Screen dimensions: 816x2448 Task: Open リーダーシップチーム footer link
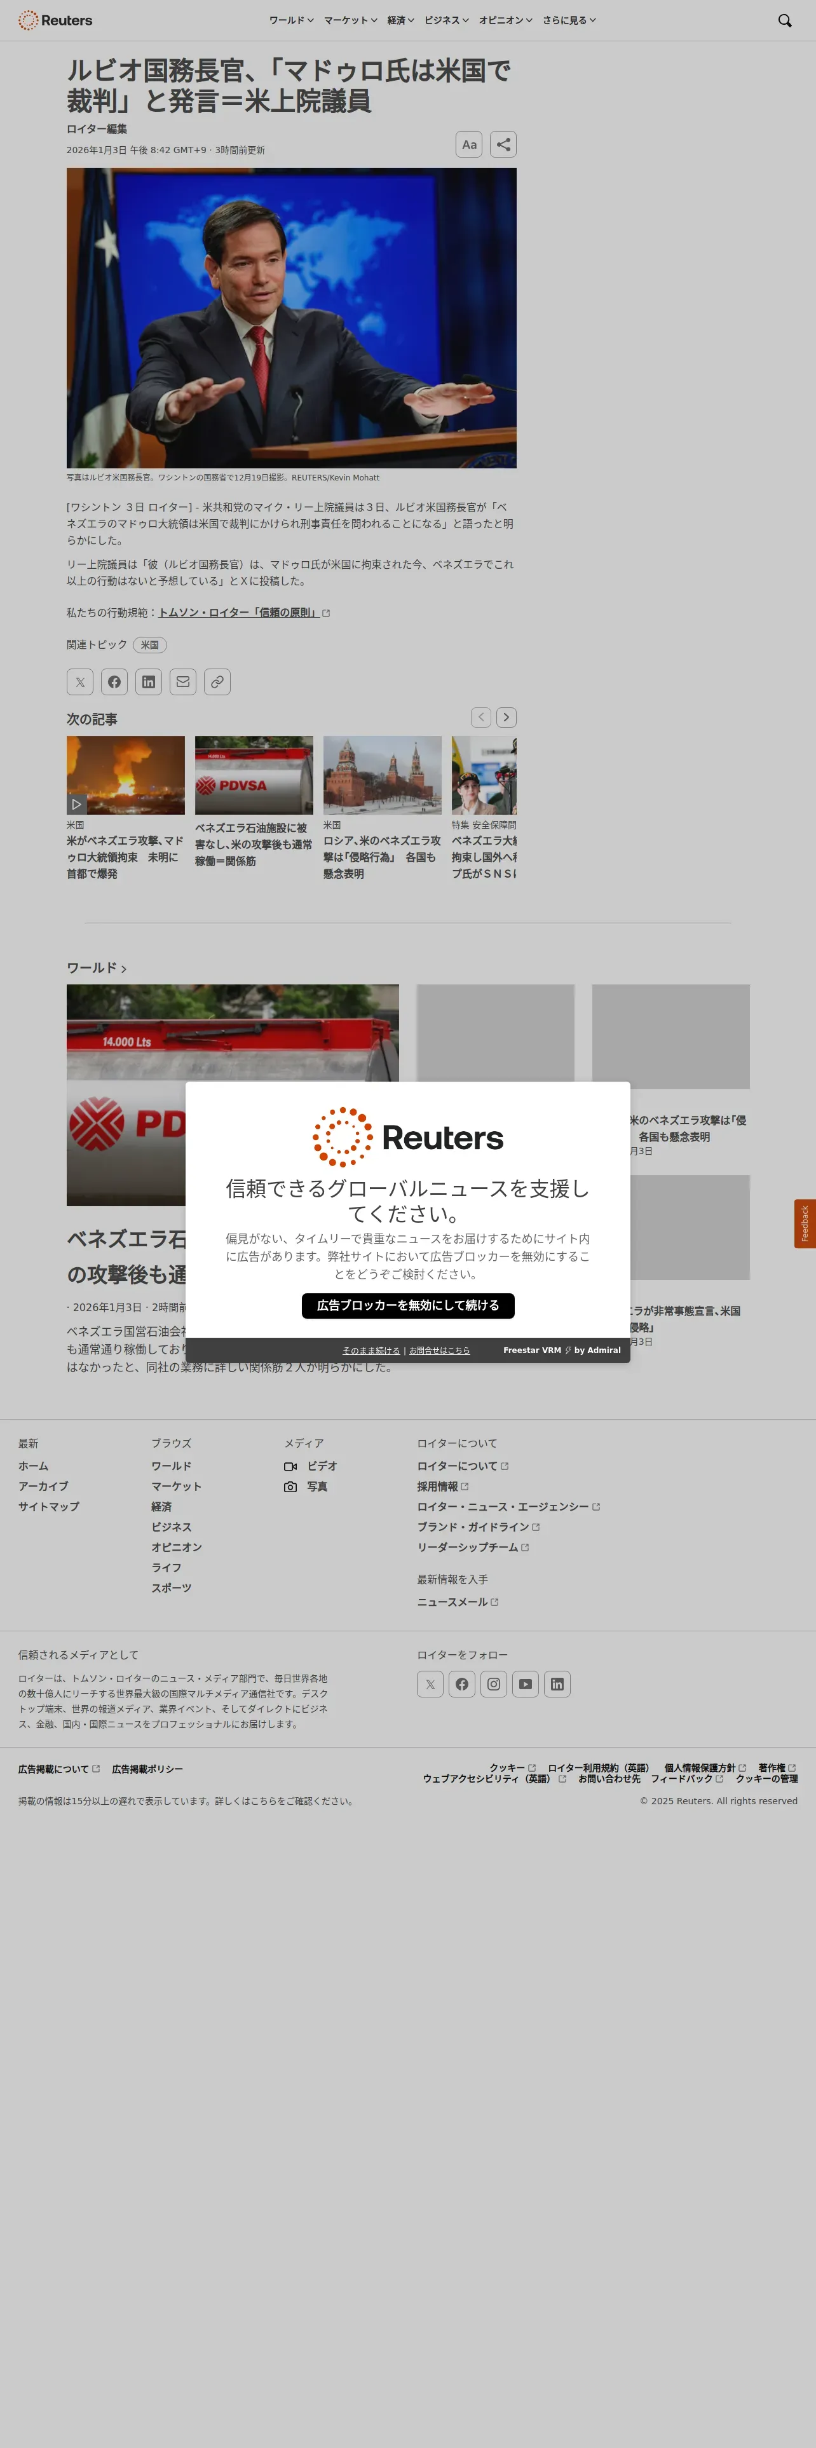point(473,1547)
